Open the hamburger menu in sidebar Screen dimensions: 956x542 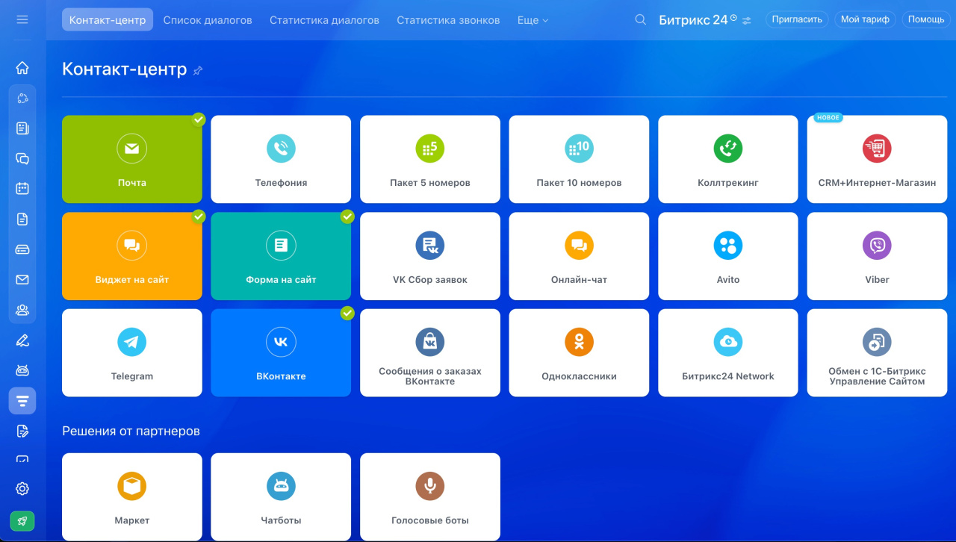coord(22,19)
